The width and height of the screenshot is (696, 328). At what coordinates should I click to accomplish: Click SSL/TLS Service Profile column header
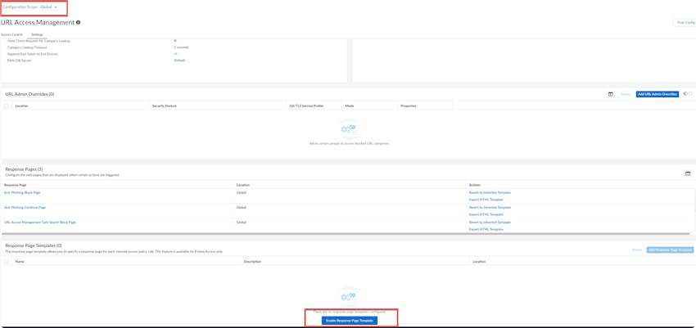(x=306, y=106)
